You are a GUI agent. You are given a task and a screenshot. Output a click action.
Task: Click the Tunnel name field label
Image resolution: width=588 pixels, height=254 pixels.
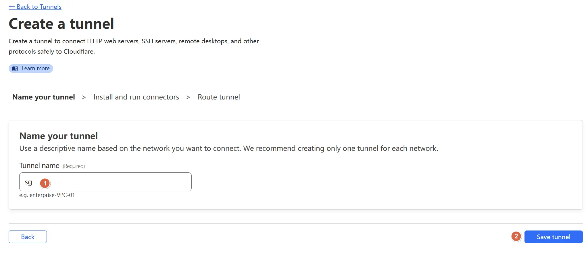point(39,166)
